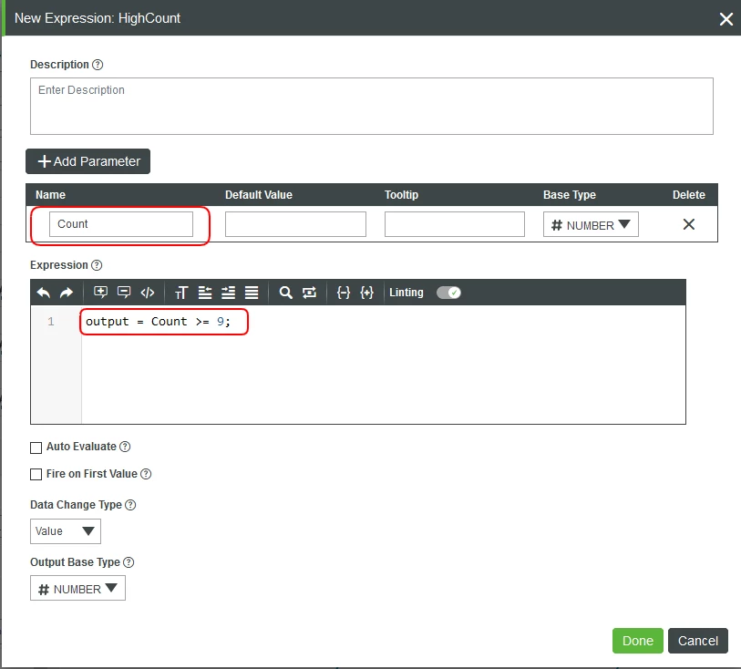Open the Data Change Type help icon

tap(130, 505)
